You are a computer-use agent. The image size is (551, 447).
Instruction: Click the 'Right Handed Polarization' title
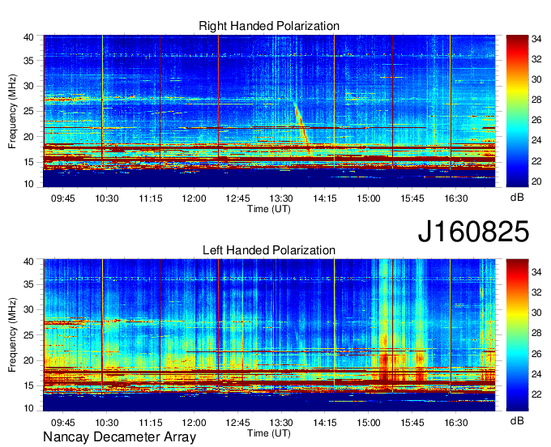[269, 26]
